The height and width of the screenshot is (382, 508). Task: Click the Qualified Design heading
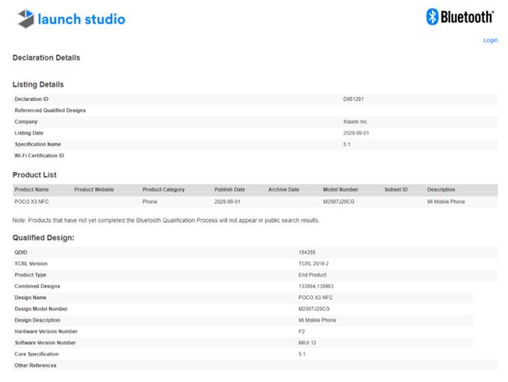[43, 238]
